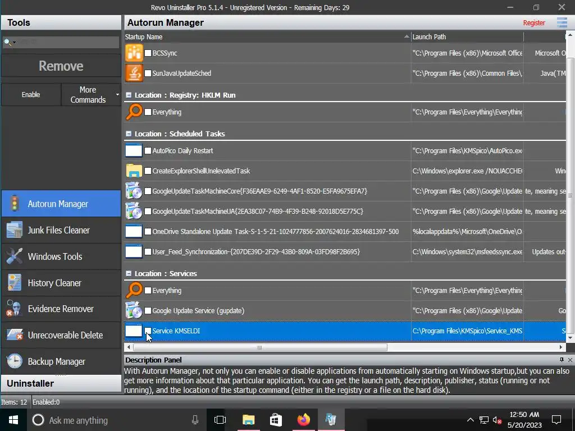This screenshot has height=431, width=575.
Task: Open the History Cleaner tool
Action: [61, 283]
